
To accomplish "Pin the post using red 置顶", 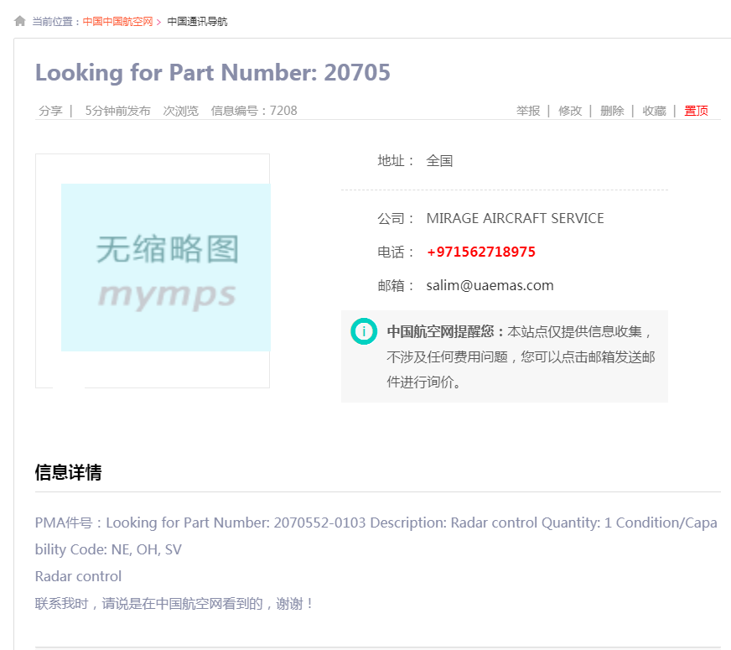I will click(x=696, y=111).
